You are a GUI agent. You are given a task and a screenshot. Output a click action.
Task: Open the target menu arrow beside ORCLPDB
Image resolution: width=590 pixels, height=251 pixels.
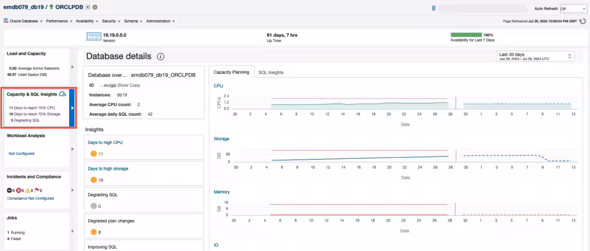tap(88, 7)
